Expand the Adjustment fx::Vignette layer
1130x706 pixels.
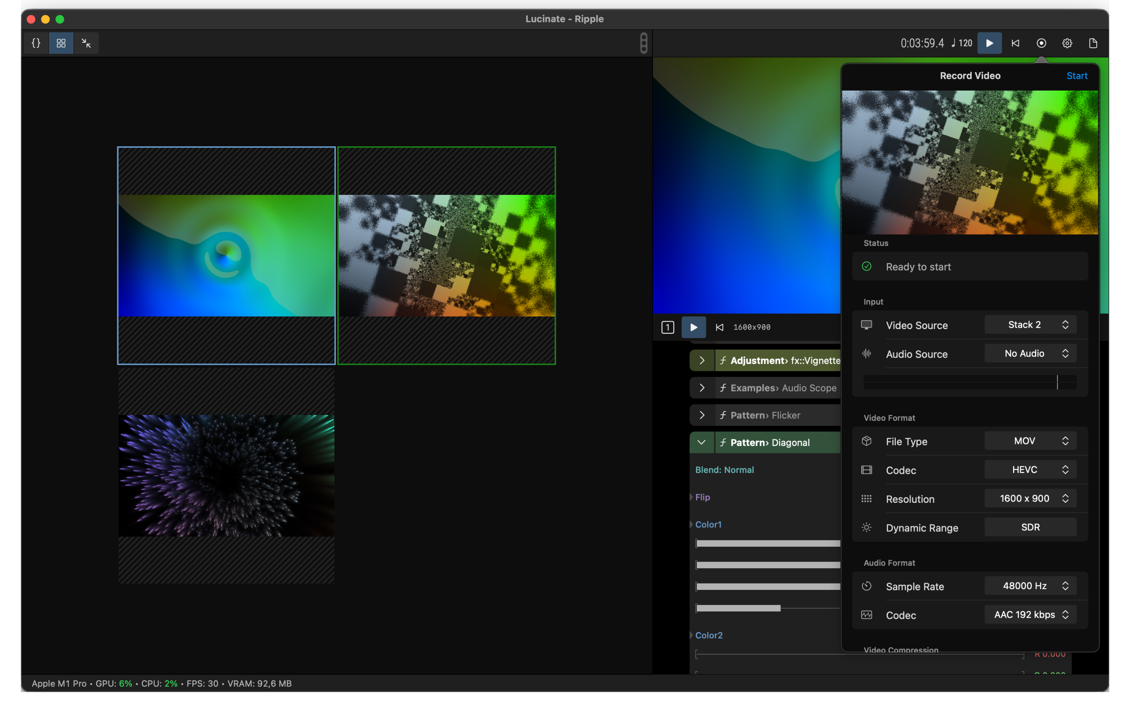tap(702, 360)
